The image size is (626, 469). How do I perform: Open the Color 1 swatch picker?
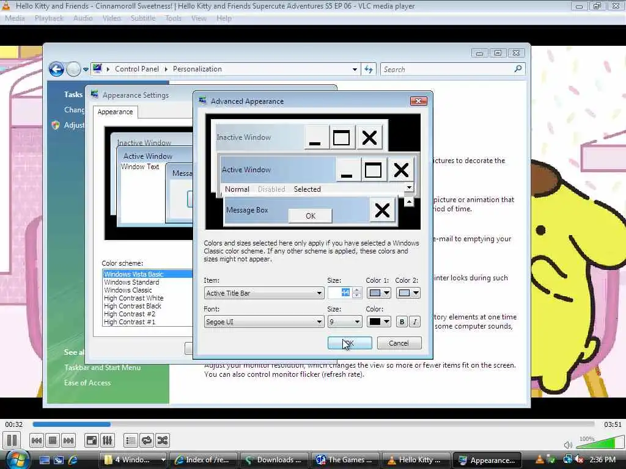378,293
